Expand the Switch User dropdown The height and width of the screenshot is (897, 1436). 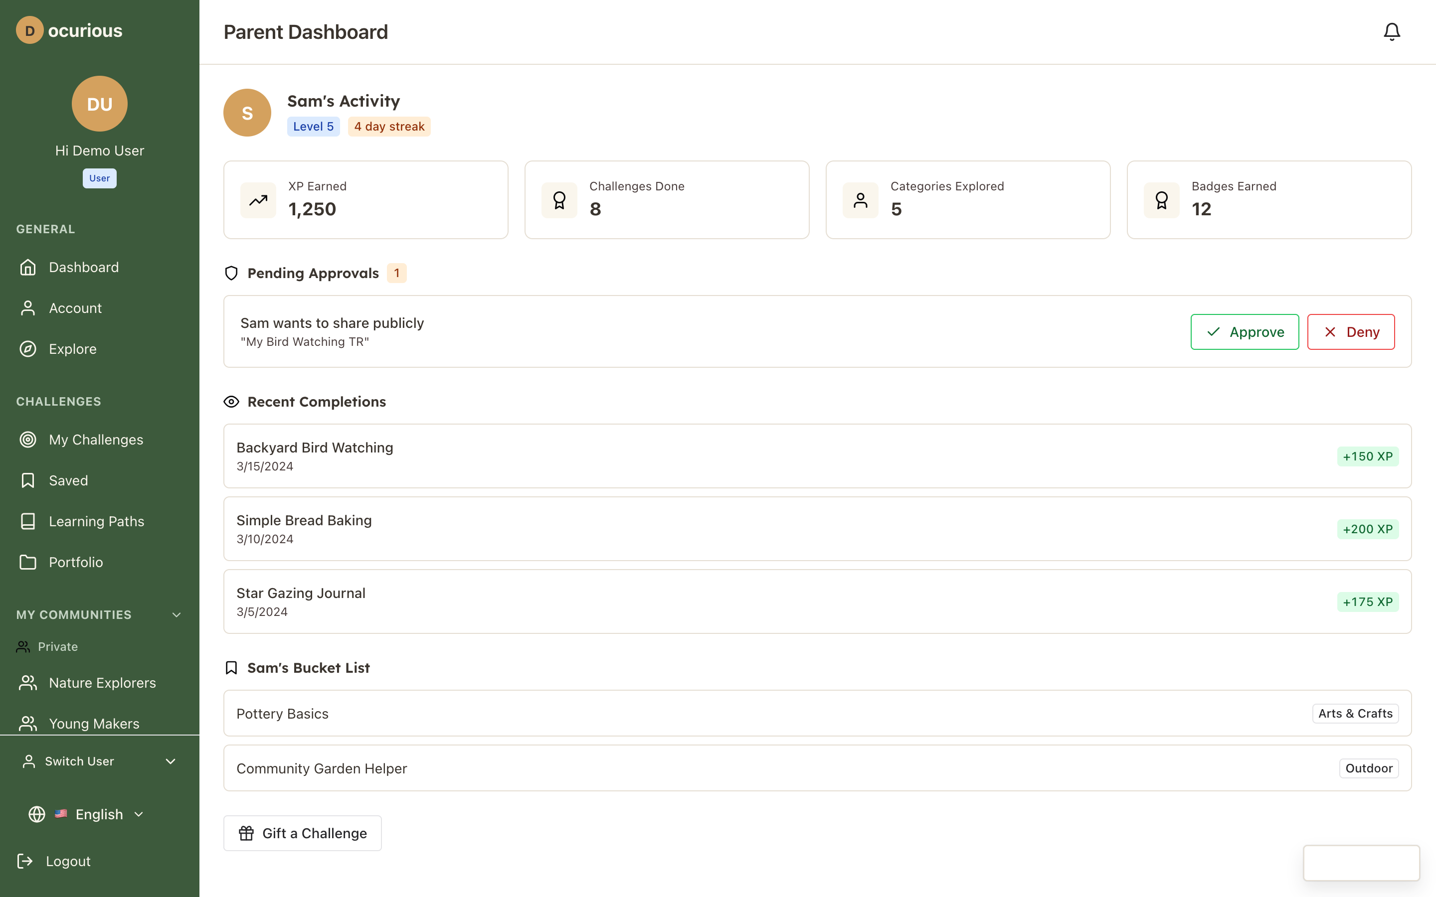[x=171, y=761]
